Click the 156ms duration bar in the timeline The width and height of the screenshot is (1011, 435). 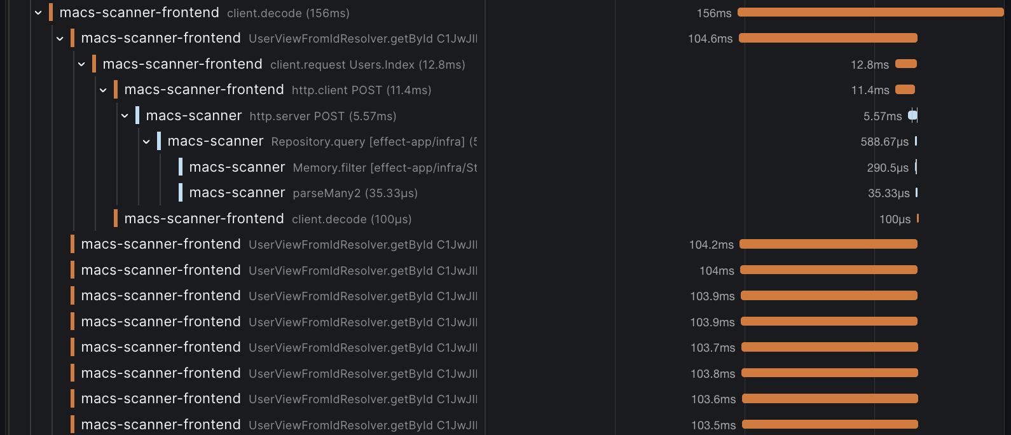871,12
